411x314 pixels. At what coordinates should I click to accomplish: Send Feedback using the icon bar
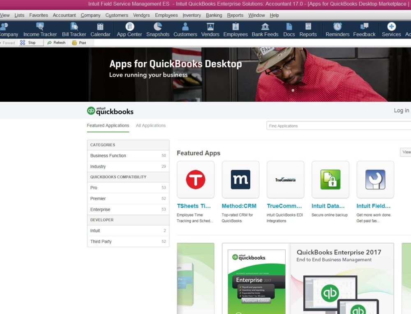pyautogui.click(x=364, y=30)
